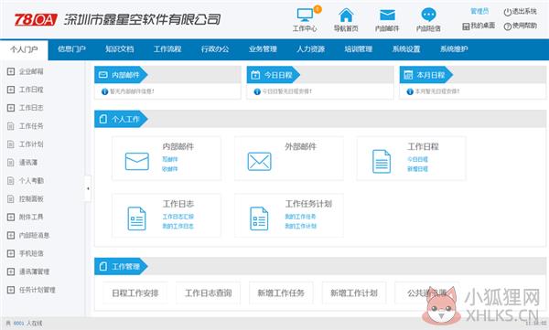Click 今日日程 calendar icon in panel header
The width and height of the screenshot is (549, 330).
click(256, 75)
